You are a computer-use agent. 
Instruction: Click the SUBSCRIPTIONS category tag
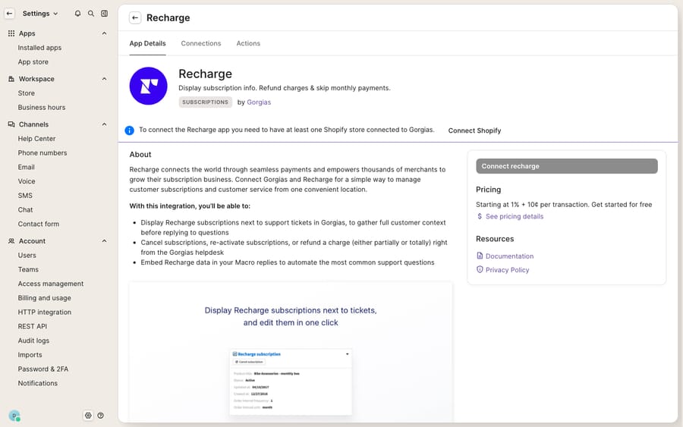point(205,102)
